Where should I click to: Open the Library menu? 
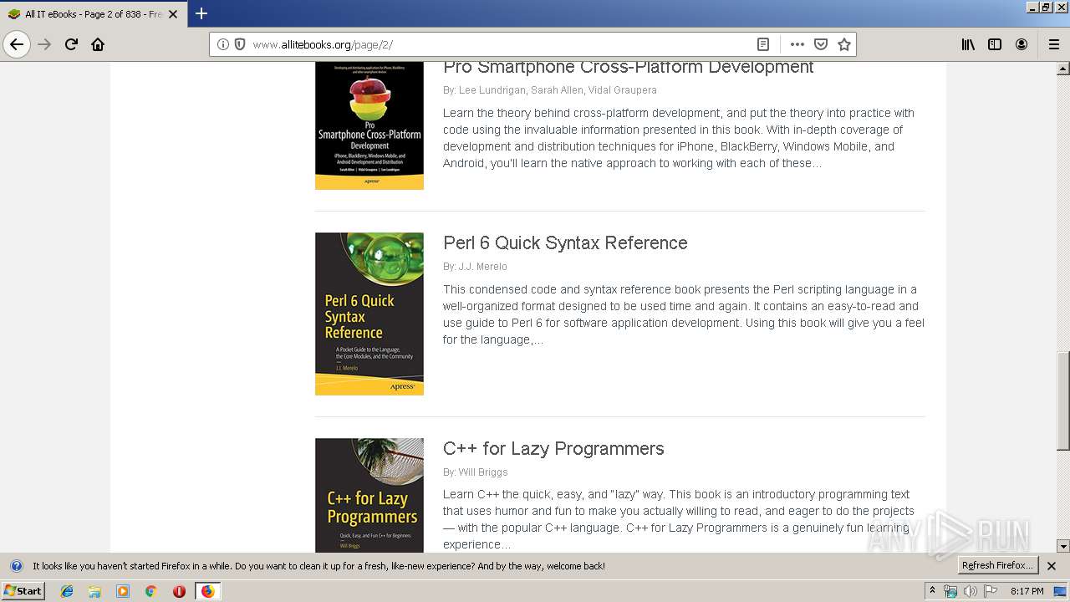click(x=968, y=44)
